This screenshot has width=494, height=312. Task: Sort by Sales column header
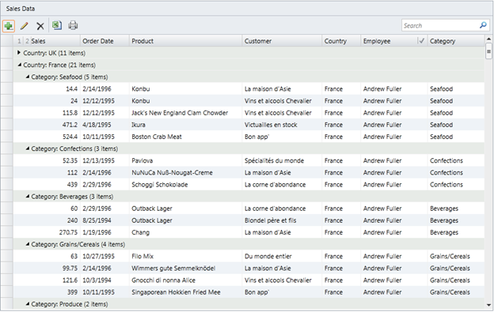click(55, 41)
